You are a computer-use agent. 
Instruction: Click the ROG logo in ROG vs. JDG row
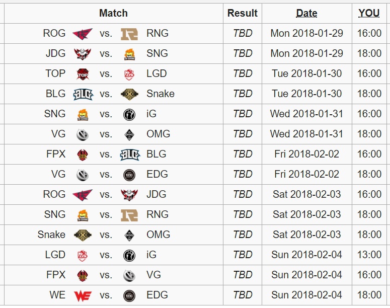83,195
